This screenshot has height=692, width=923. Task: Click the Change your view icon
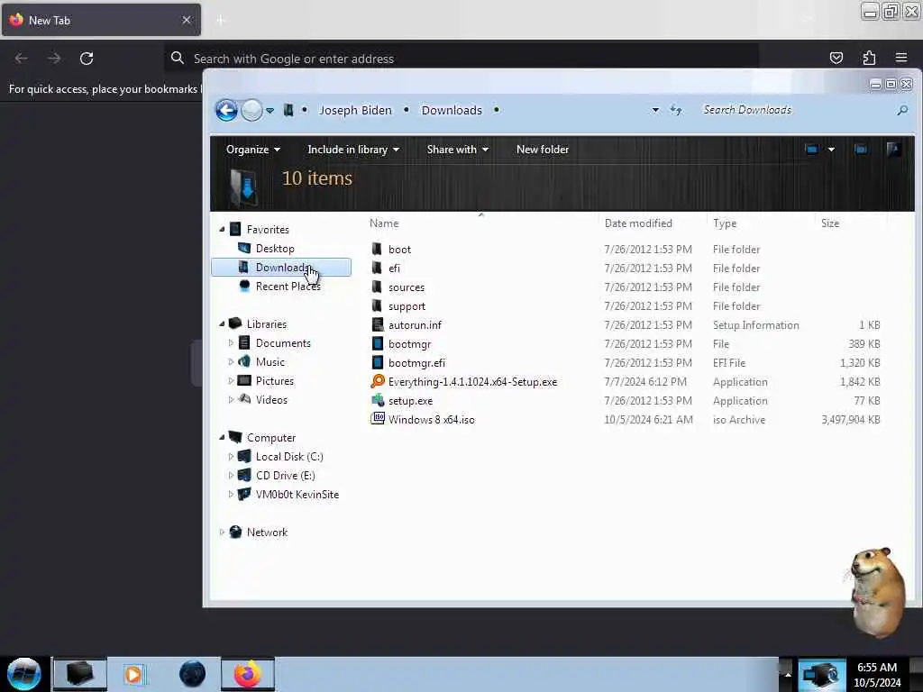811,150
